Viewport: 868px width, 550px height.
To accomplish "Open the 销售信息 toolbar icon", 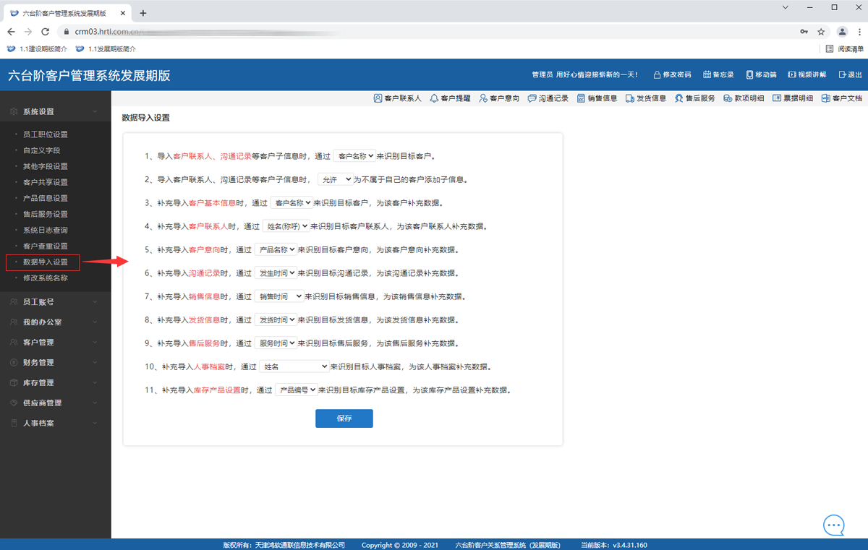I will pos(581,98).
